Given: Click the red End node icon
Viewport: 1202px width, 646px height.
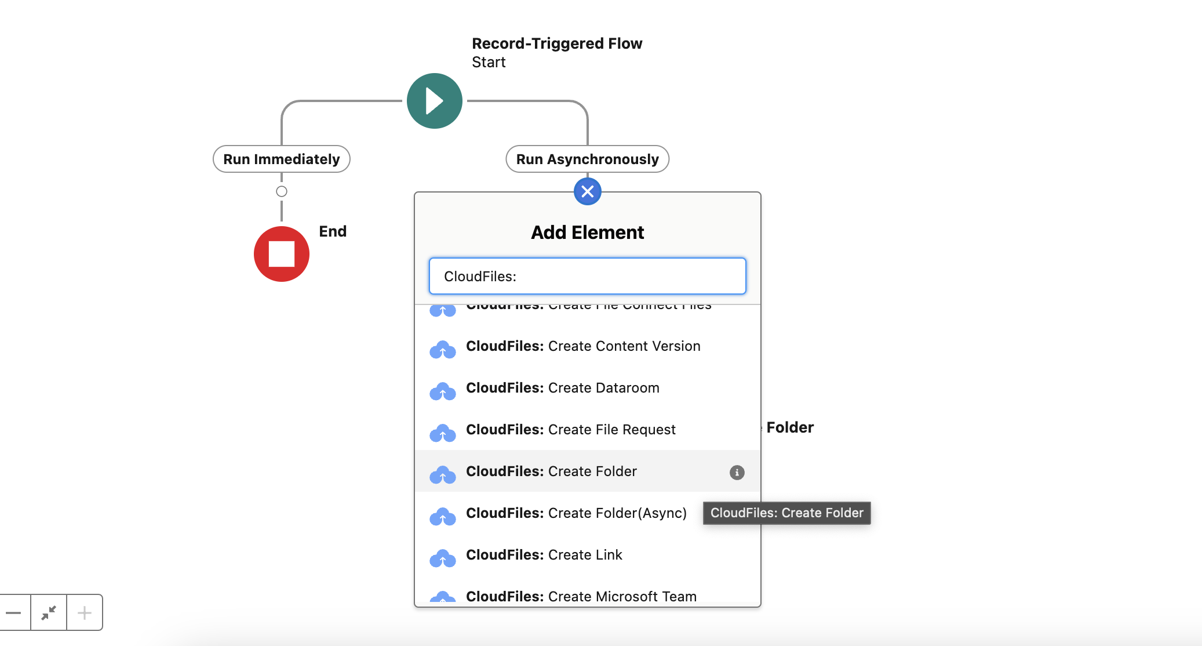Looking at the screenshot, I should [282, 253].
